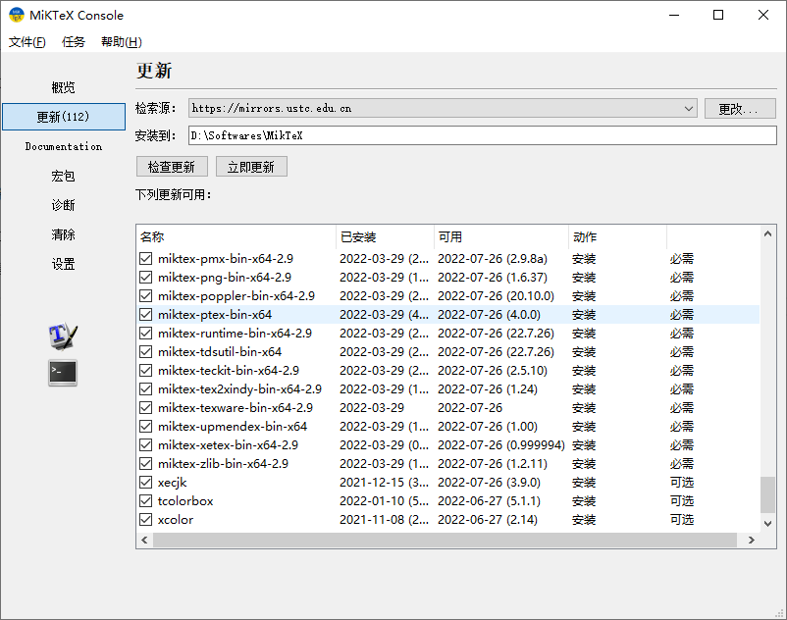
Task: Open the 清除 cleanup page
Action: [63, 234]
